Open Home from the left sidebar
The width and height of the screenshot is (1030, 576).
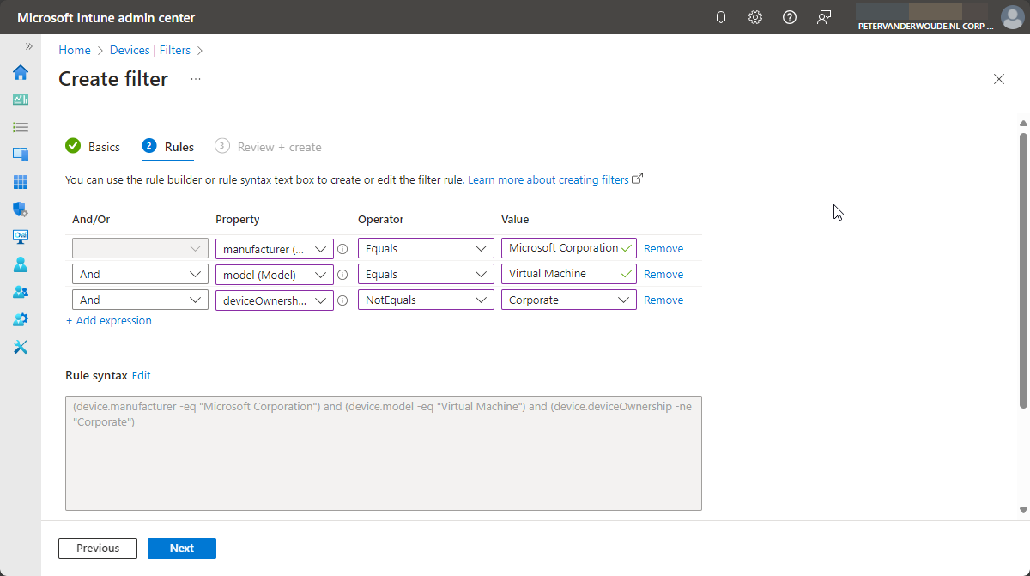pyautogui.click(x=21, y=72)
